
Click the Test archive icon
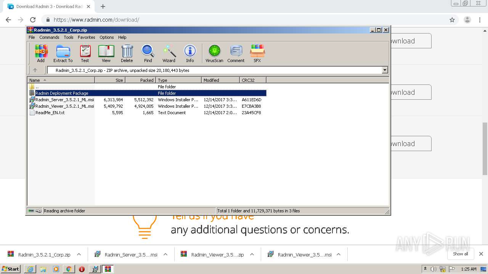[85, 53]
